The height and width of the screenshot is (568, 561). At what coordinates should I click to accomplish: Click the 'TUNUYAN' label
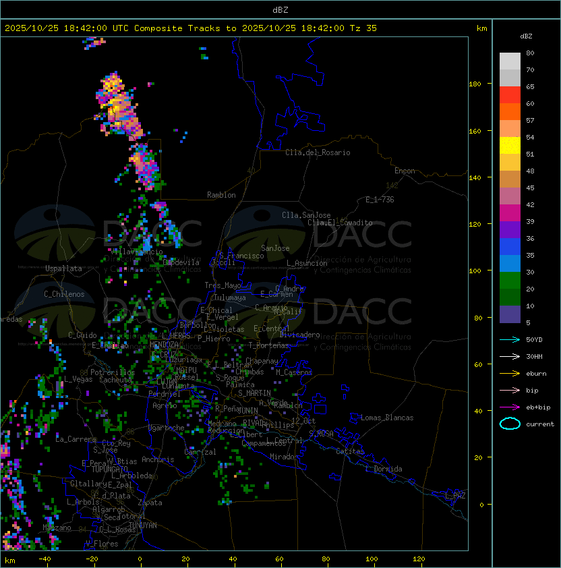click(143, 526)
